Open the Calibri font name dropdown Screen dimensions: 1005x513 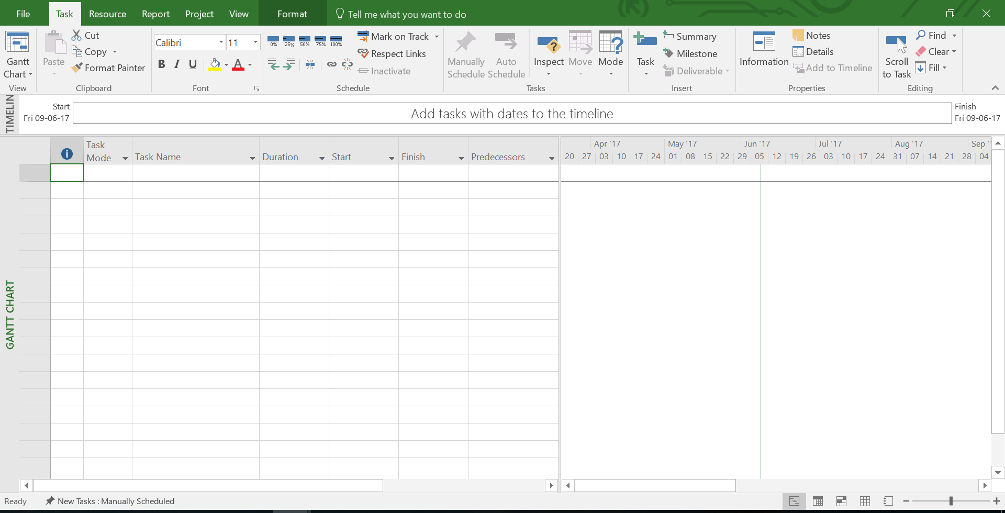(221, 42)
